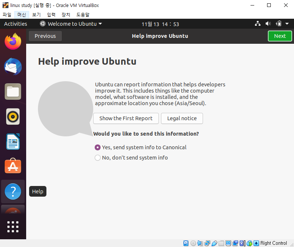294x247 pixels.
Task: Select No, don't send system info
Action: click(131, 158)
